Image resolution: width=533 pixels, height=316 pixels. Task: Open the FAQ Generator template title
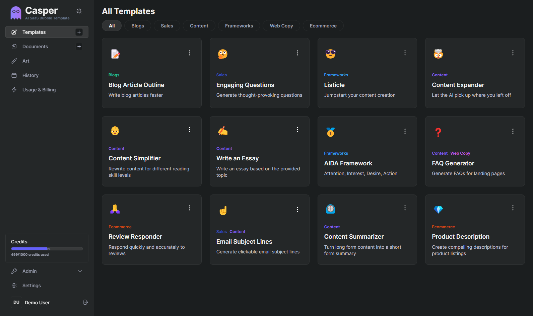click(453, 163)
